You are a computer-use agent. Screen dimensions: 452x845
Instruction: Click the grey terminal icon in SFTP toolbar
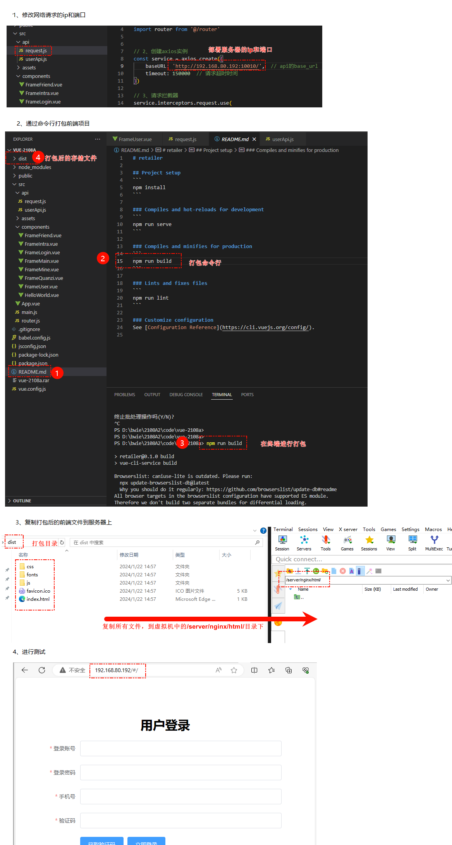378,571
